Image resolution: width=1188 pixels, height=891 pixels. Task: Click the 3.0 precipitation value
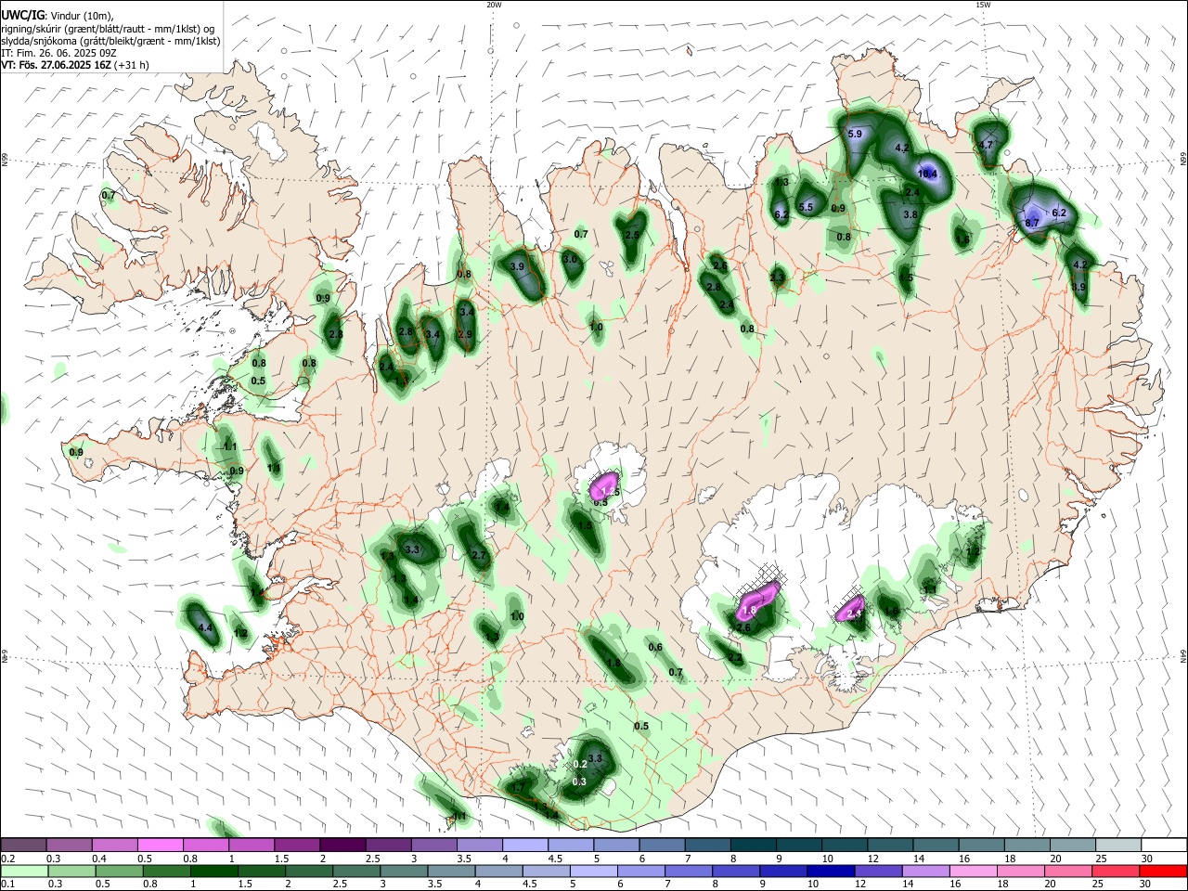tap(571, 259)
